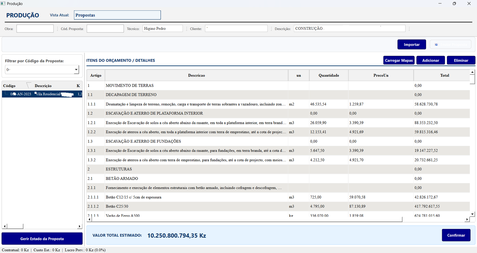The image size is (477, 253).
Task: Click the Carregar Mapas button
Action: pos(399,60)
